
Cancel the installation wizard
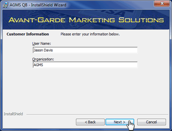click(x=152, y=122)
